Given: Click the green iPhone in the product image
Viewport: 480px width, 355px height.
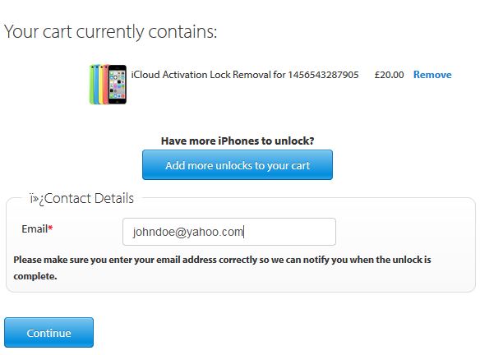Looking at the screenshot, I should pos(91,85).
